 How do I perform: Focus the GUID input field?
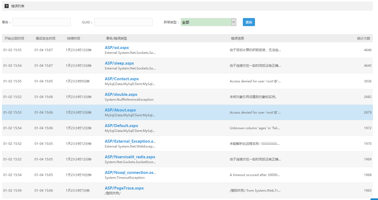[123, 22]
